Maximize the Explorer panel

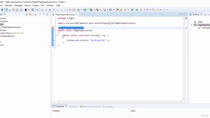pyautogui.click(x=47, y=14)
